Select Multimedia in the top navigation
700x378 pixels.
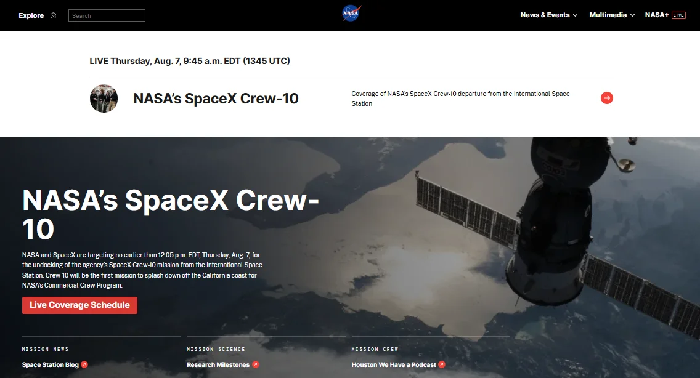coord(608,15)
